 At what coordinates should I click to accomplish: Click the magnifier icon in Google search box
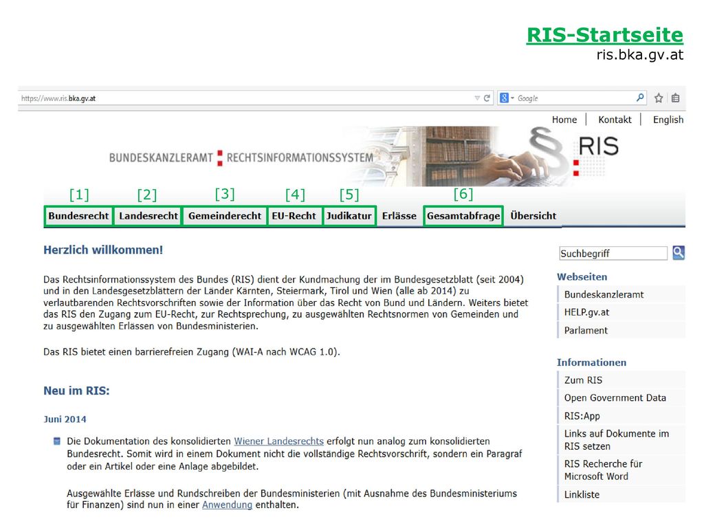(640, 98)
